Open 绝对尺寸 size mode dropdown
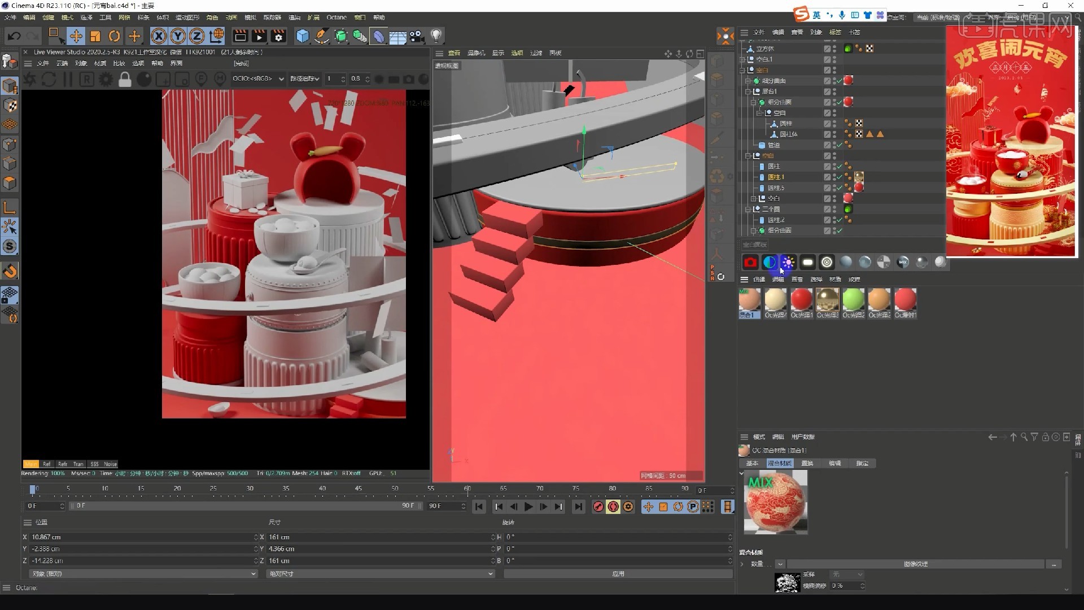The width and height of the screenshot is (1084, 610). click(x=380, y=573)
